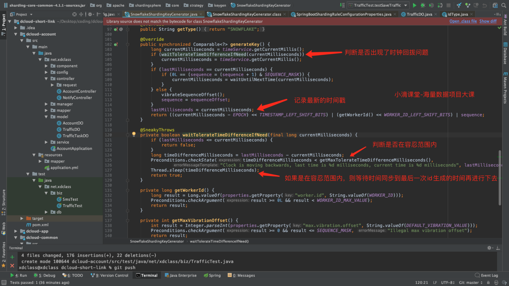Open the Structure side panel tab
509x286 pixels.
pyautogui.click(x=4, y=202)
